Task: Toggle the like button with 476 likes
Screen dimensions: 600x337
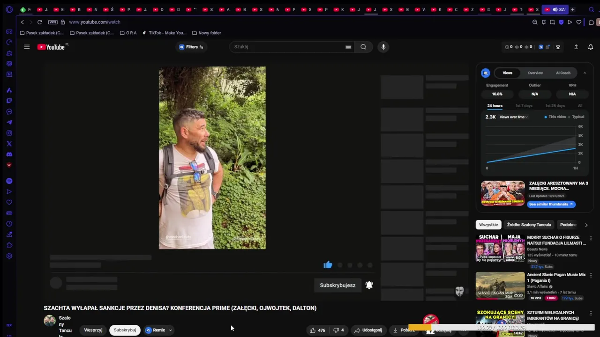Action: (317, 330)
